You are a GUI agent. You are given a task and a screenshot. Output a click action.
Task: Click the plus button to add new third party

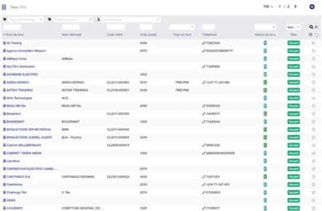tap(312, 7)
